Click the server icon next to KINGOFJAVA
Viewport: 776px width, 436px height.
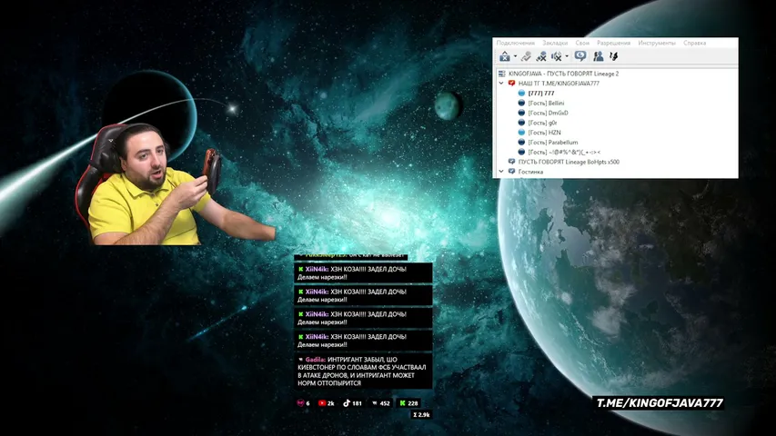coord(502,74)
